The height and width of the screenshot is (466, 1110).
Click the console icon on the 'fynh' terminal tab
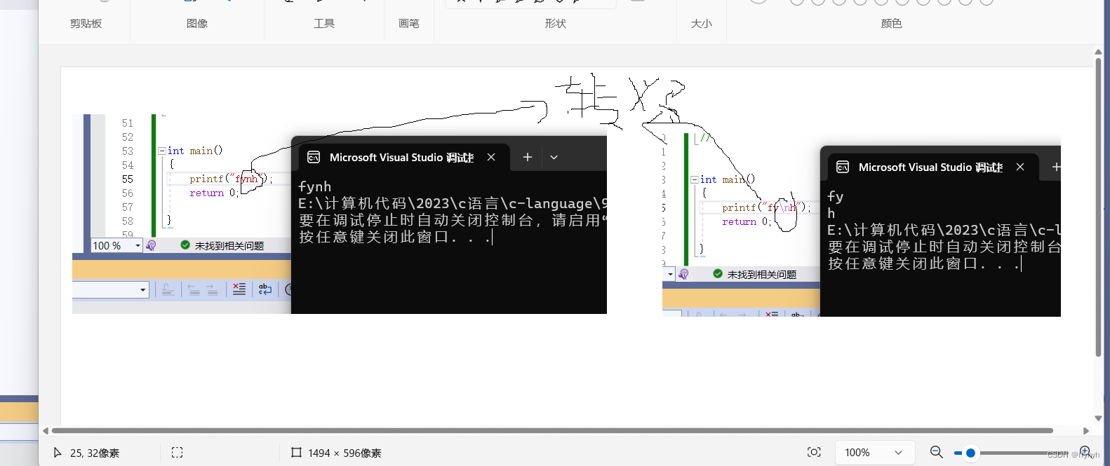(x=314, y=157)
